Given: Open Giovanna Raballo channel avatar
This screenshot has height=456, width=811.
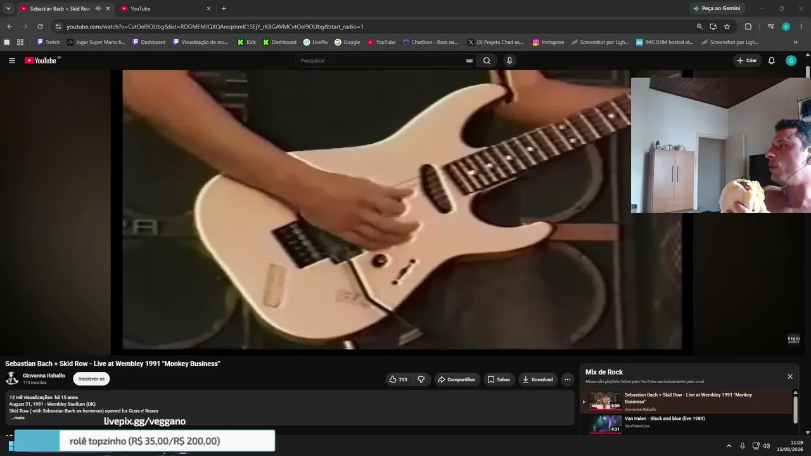Looking at the screenshot, I should click(x=12, y=379).
